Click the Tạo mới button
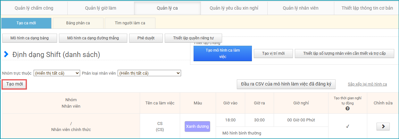This screenshot has width=399, height=139. 14,84
